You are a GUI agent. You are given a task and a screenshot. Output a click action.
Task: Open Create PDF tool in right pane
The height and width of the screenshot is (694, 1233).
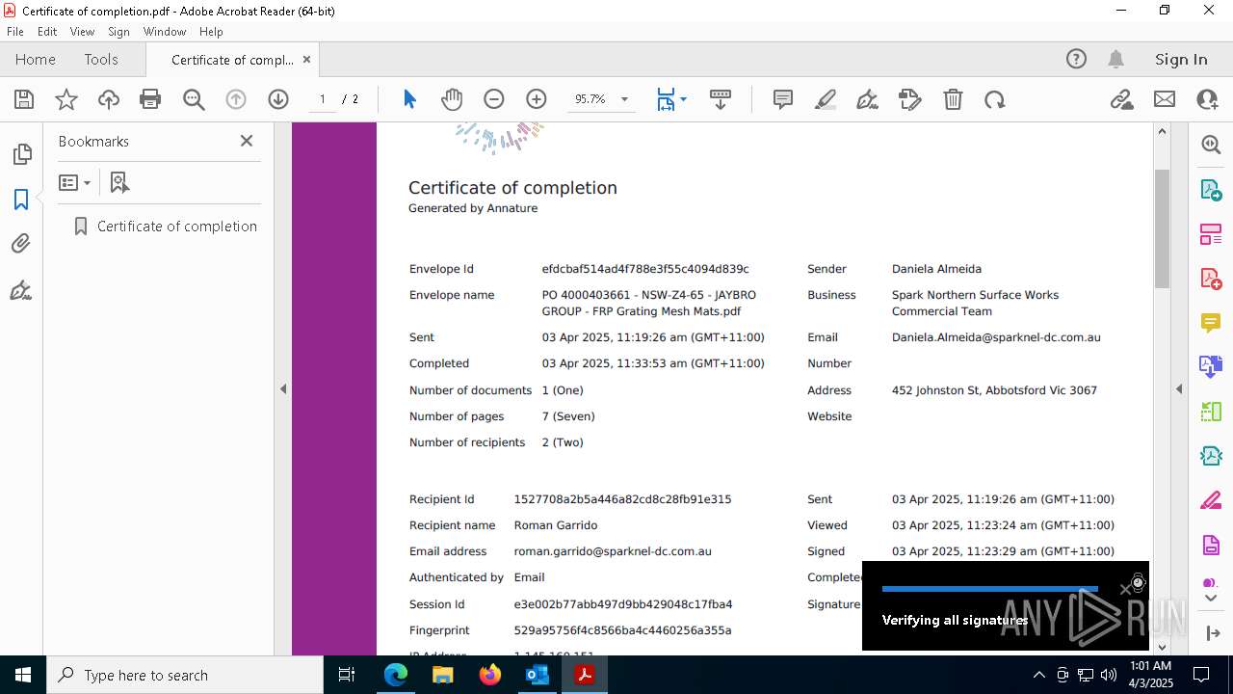pos(1211,279)
